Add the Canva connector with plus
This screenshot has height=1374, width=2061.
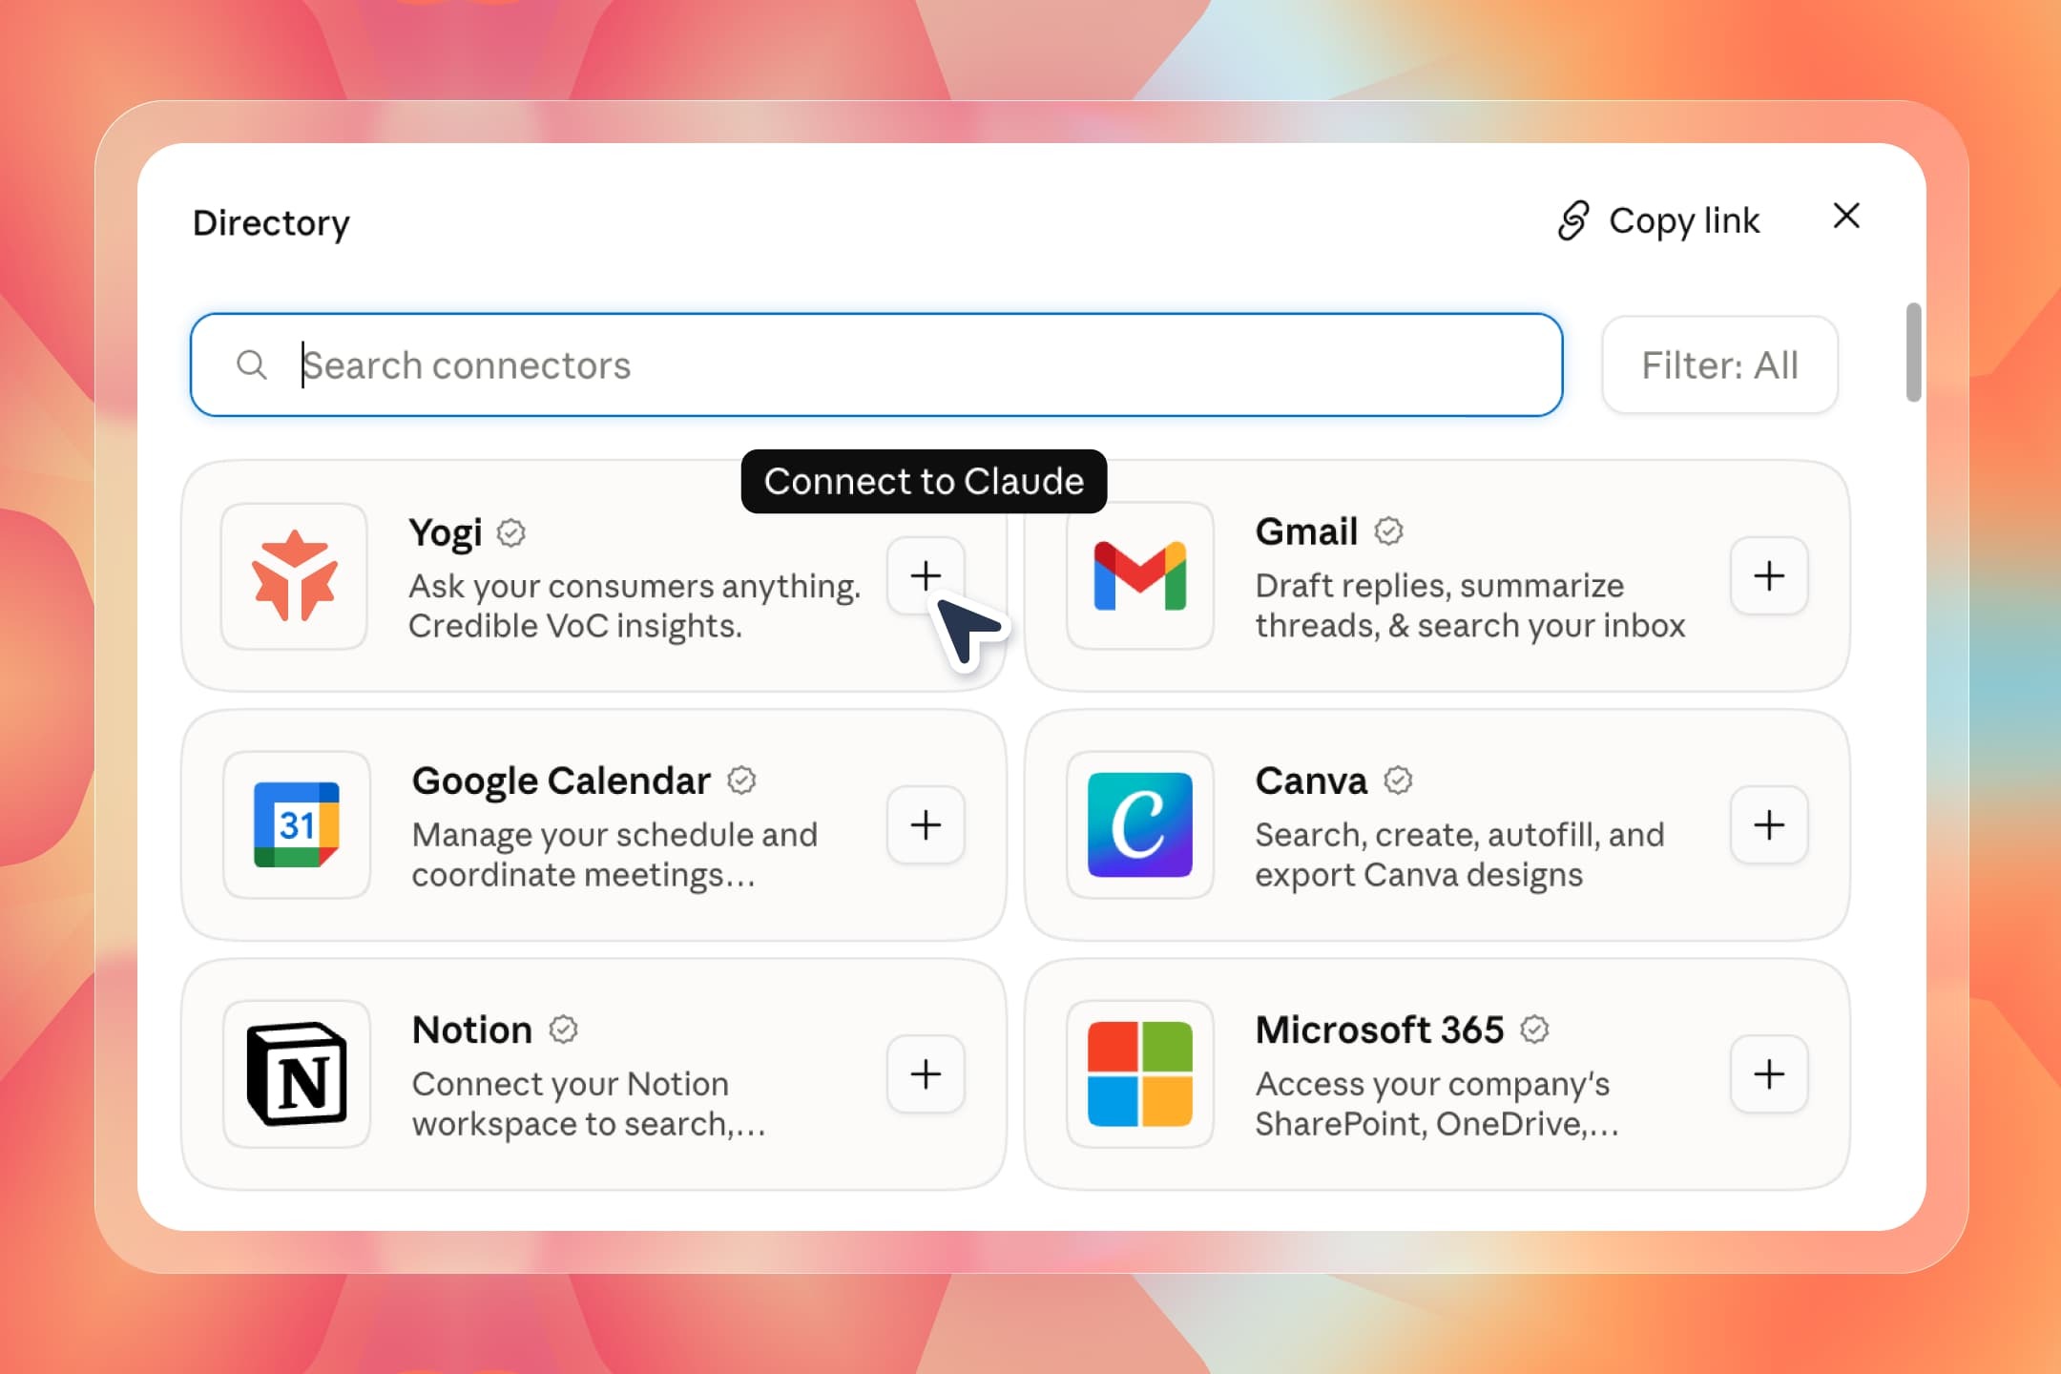click(1769, 825)
